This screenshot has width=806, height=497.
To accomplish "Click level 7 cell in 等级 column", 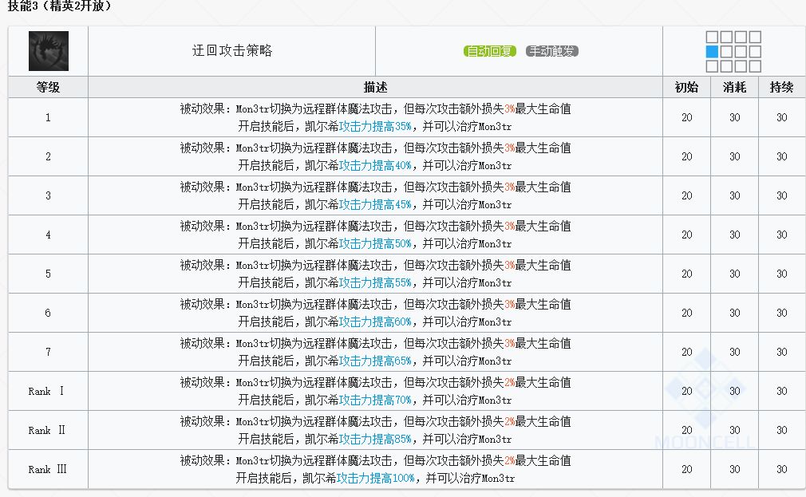I will pyautogui.click(x=49, y=352).
